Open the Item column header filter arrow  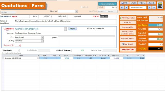(x=38, y=56)
